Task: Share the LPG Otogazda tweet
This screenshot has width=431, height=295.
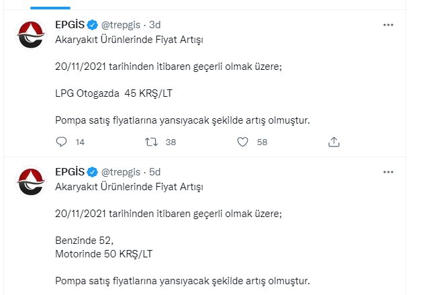Action: pos(334,142)
